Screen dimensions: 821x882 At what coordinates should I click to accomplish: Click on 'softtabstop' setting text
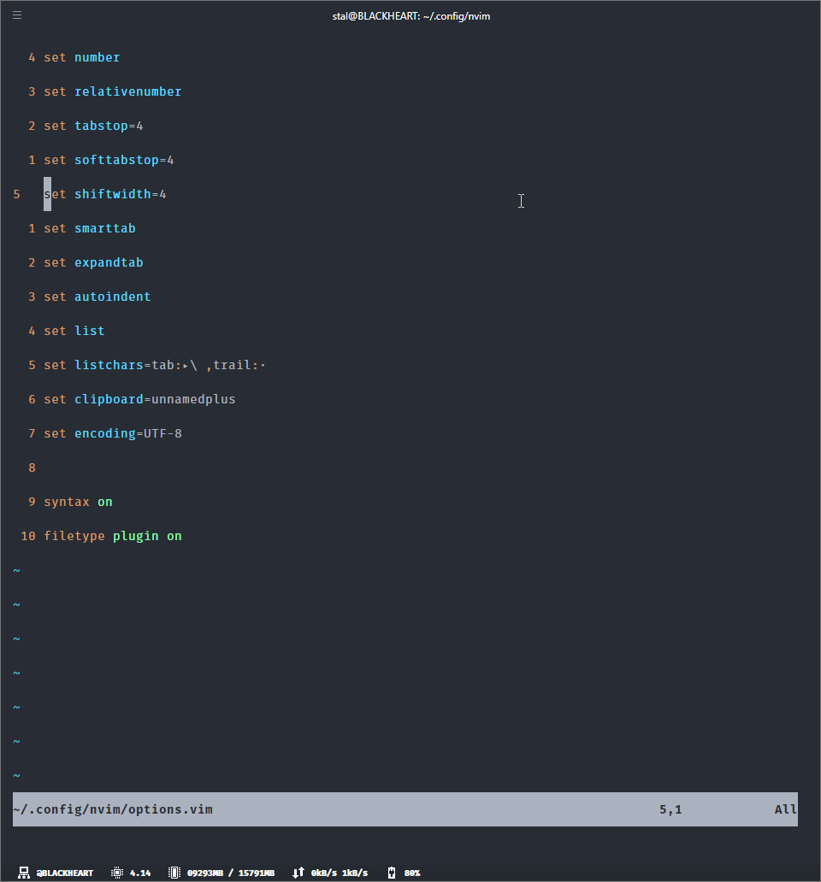tap(116, 160)
